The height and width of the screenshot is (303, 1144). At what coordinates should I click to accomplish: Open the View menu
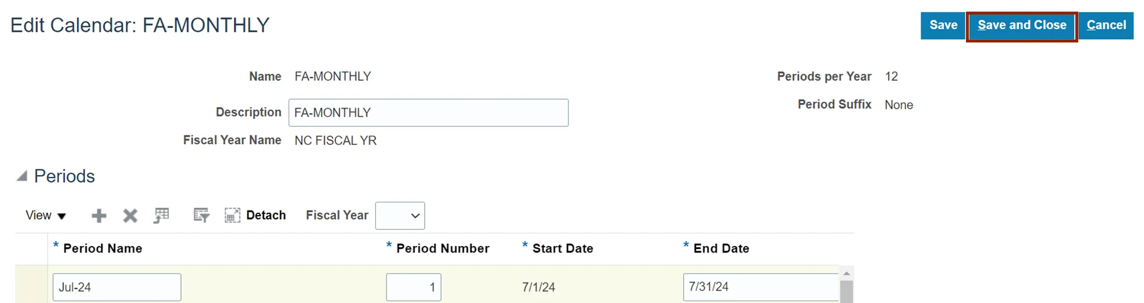(x=45, y=215)
